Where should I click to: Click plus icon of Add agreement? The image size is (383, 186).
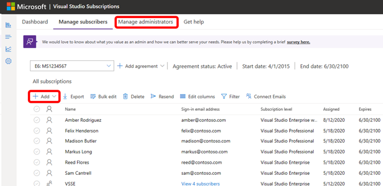coord(120,66)
